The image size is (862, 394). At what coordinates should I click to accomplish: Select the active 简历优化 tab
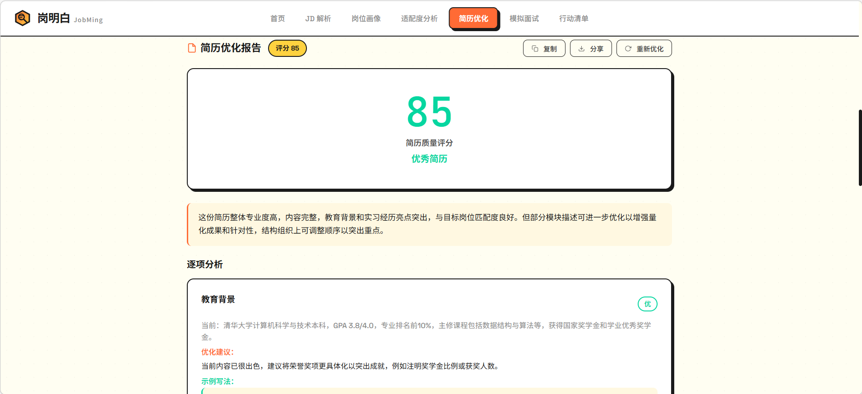[x=473, y=19]
